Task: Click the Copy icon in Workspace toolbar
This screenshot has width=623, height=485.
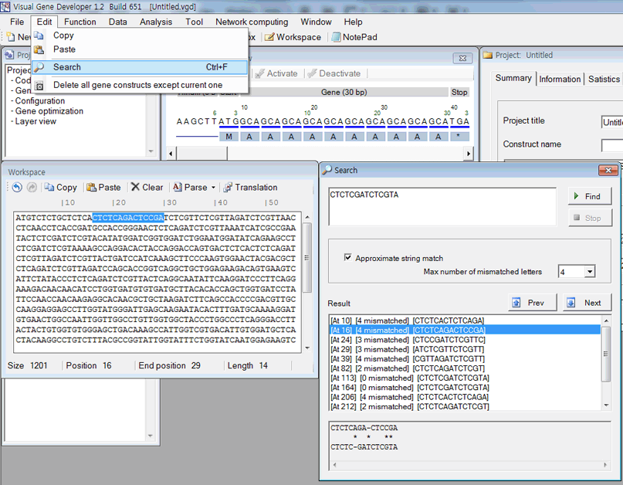Action: (x=60, y=188)
